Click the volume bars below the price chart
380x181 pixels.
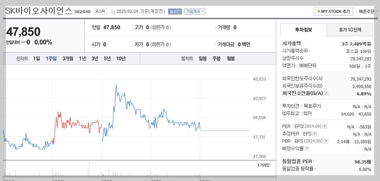pyautogui.click(x=102, y=173)
